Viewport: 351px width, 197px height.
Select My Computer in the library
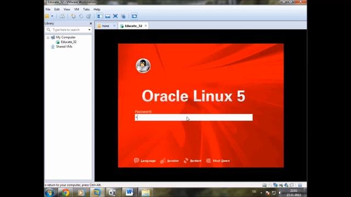[66, 37]
